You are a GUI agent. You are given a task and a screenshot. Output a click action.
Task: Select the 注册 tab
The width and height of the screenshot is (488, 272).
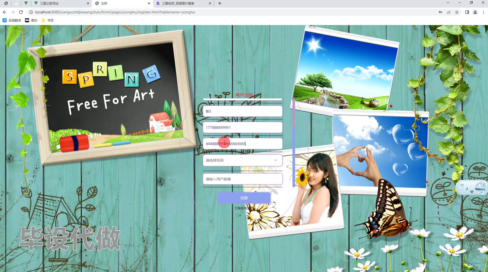click(123, 3)
